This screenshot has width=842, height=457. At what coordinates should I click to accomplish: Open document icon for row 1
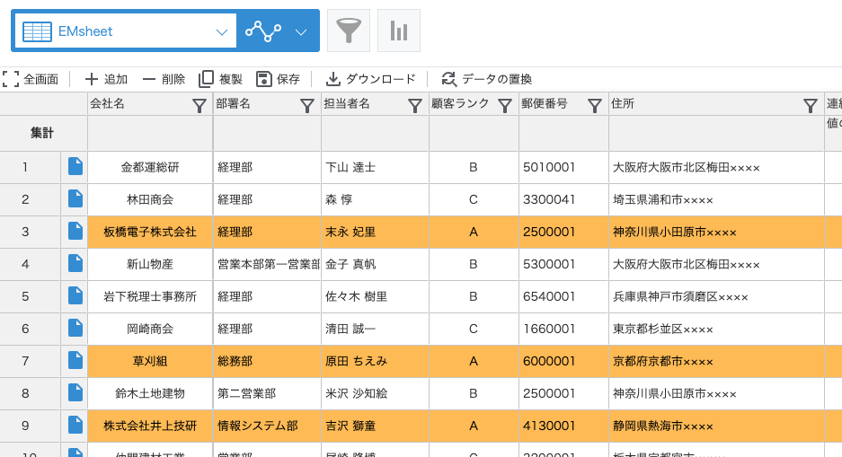(x=75, y=166)
